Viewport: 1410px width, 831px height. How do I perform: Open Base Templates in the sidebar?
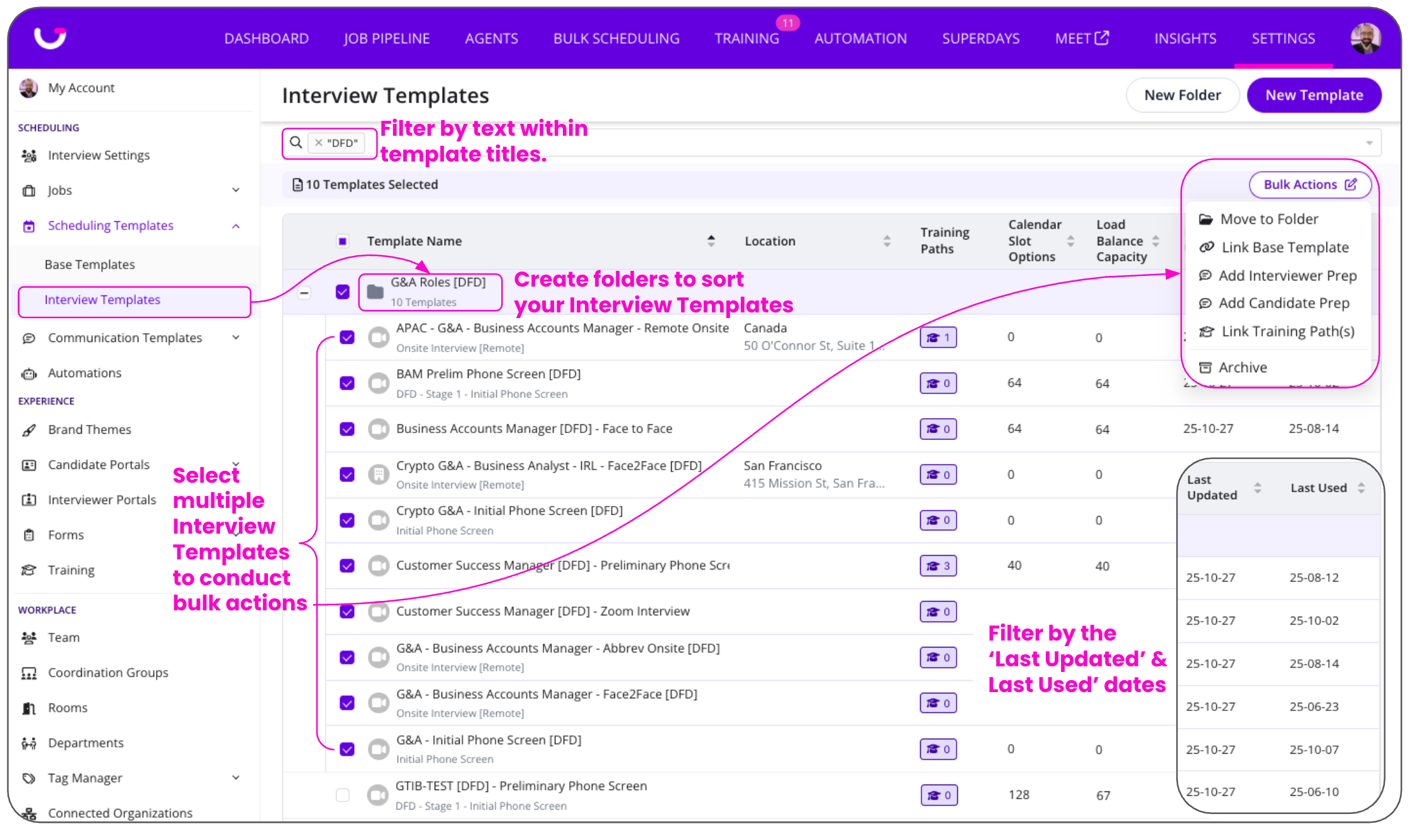[x=90, y=265]
